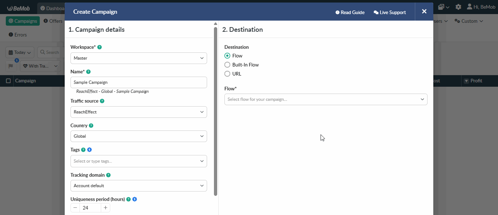Screen dimensions: 498x215
Task: Open the Hi, BeMob user menu
Action: (481, 7)
